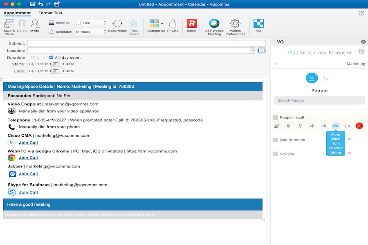368x245 pixels.
Task: Click the Starts date field 13/11/2020
Action: click(40, 64)
